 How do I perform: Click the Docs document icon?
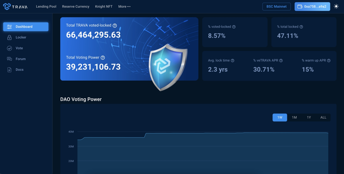click(9, 70)
